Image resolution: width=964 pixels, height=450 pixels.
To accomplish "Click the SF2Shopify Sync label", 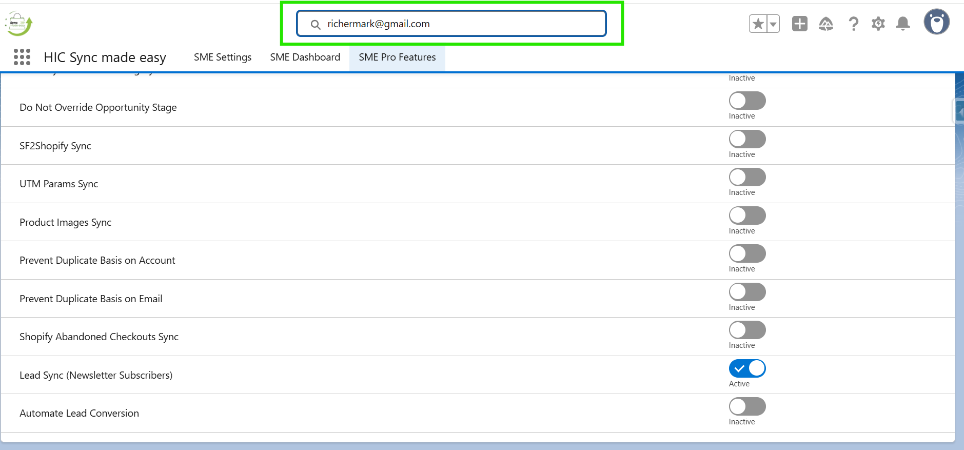I will [55, 146].
